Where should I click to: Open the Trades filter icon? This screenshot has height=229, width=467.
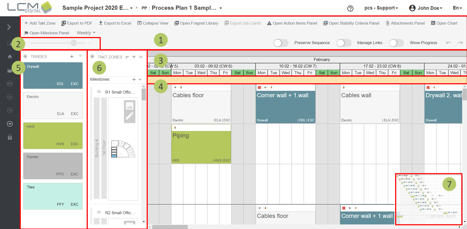point(80,56)
